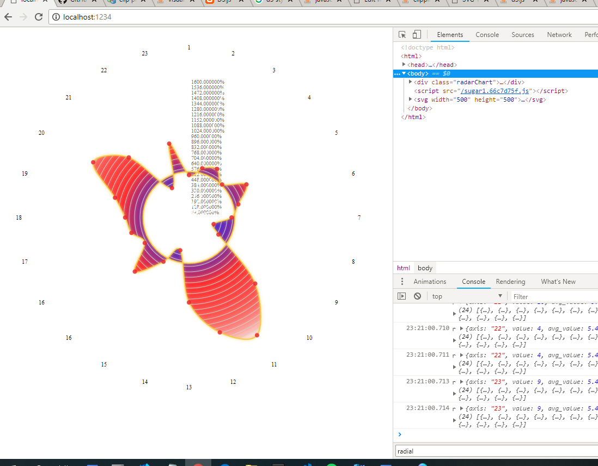Expand the head element node
The image size is (598, 466).
click(404, 65)
